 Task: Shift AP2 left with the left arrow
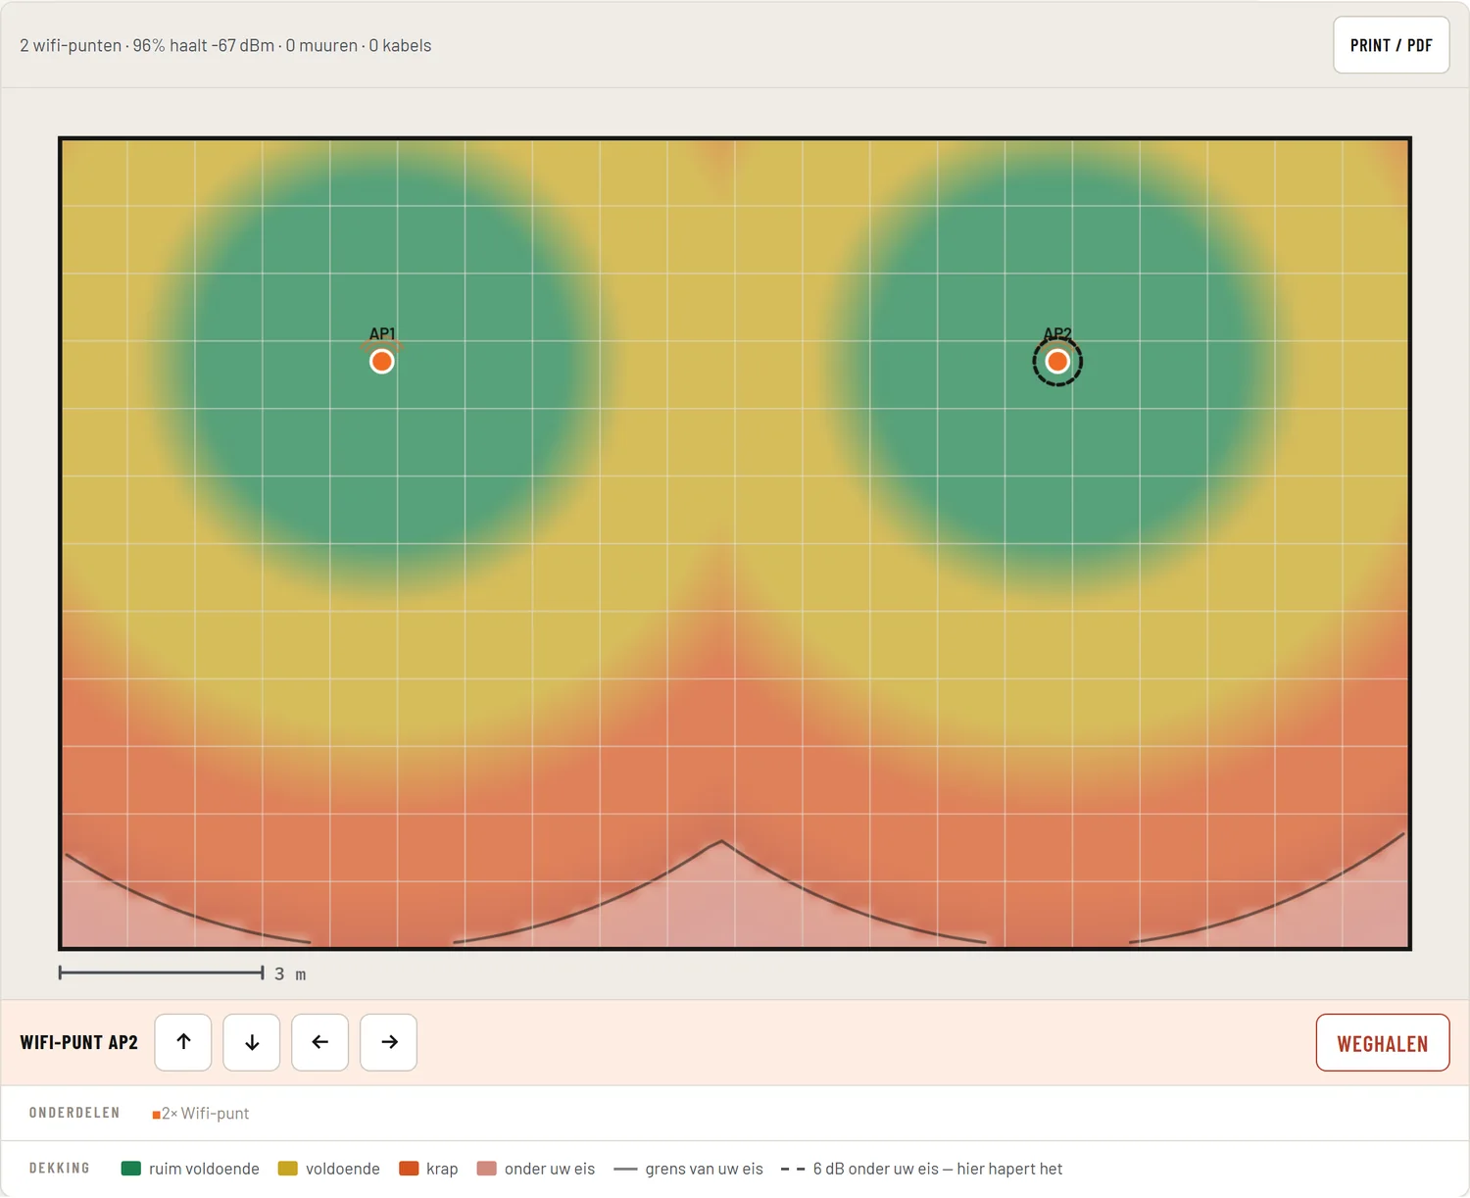320,1042
